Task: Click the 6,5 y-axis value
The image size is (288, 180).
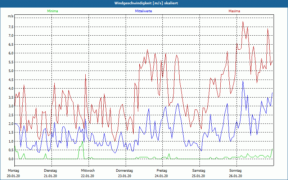Action: coord(11,44)
